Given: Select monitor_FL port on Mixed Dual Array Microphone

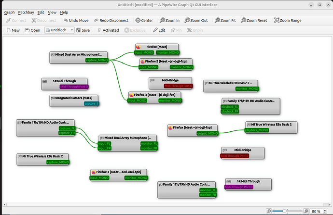Looking at the screenshot, I should 149,143.
